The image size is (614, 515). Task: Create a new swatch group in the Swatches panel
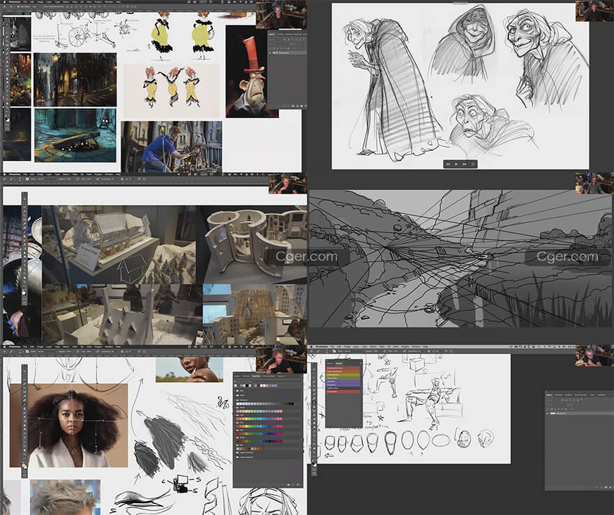point(289,484)
